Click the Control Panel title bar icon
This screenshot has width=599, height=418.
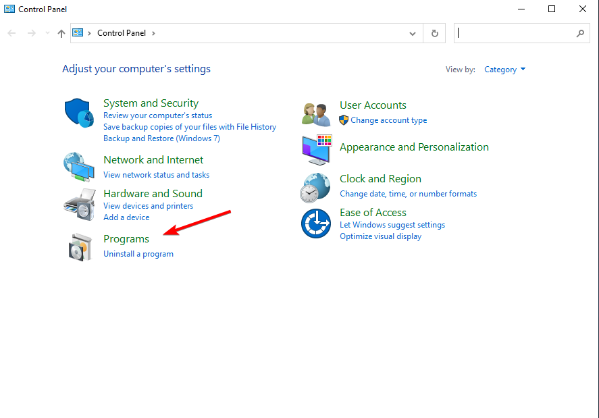click(x=9, y=9)
